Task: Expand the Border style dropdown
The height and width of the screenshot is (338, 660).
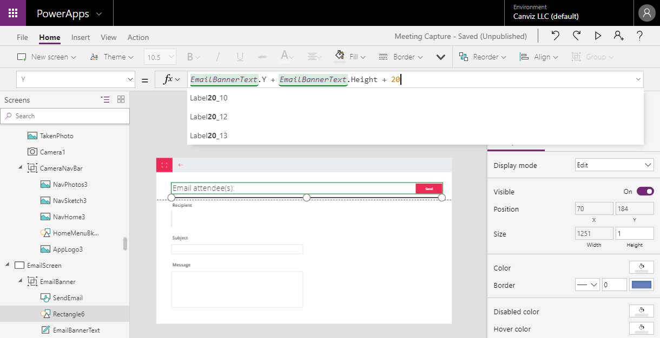Action: tap(587, 285)
